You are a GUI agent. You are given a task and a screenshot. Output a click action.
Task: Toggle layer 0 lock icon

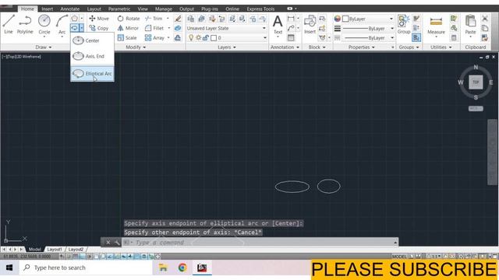pos(206,38)
